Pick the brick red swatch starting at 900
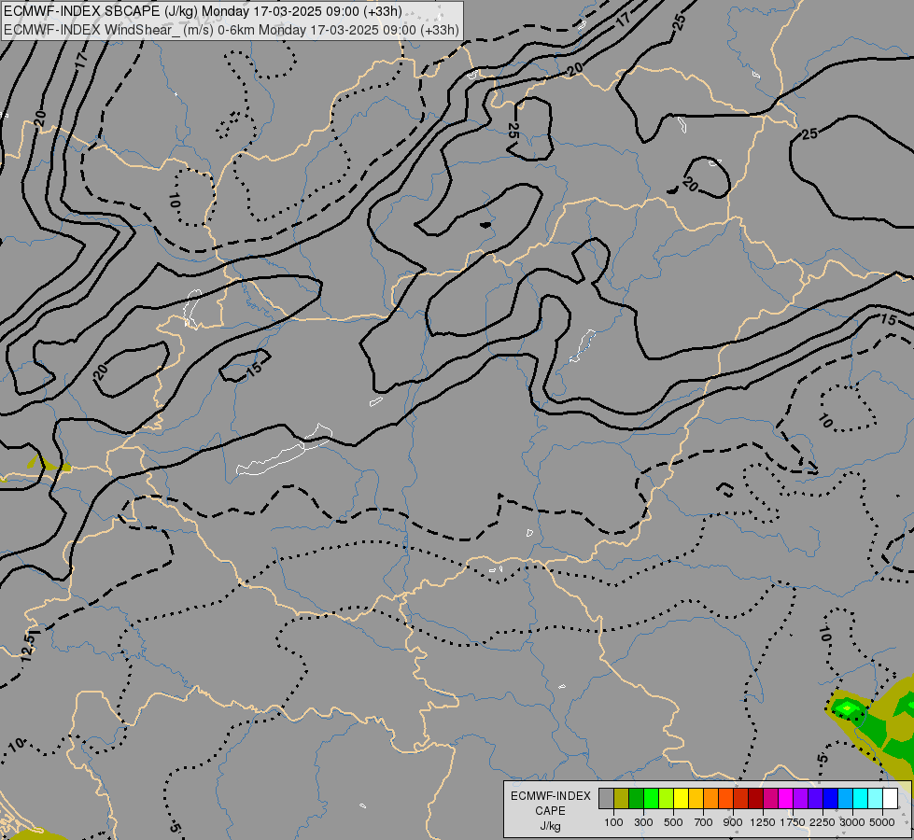This screenshot has width=914, height=840. click(x=741, y=798)
